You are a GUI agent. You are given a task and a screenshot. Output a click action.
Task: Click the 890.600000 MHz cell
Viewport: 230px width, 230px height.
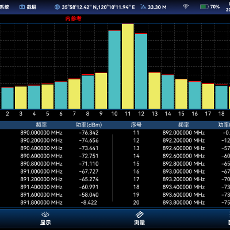[41, 156]
